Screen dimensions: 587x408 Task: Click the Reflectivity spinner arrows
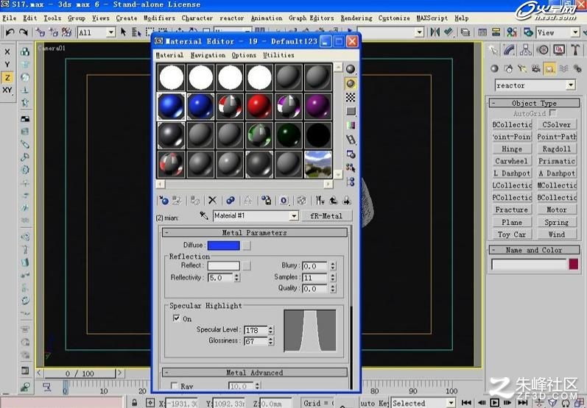[236, 278]
